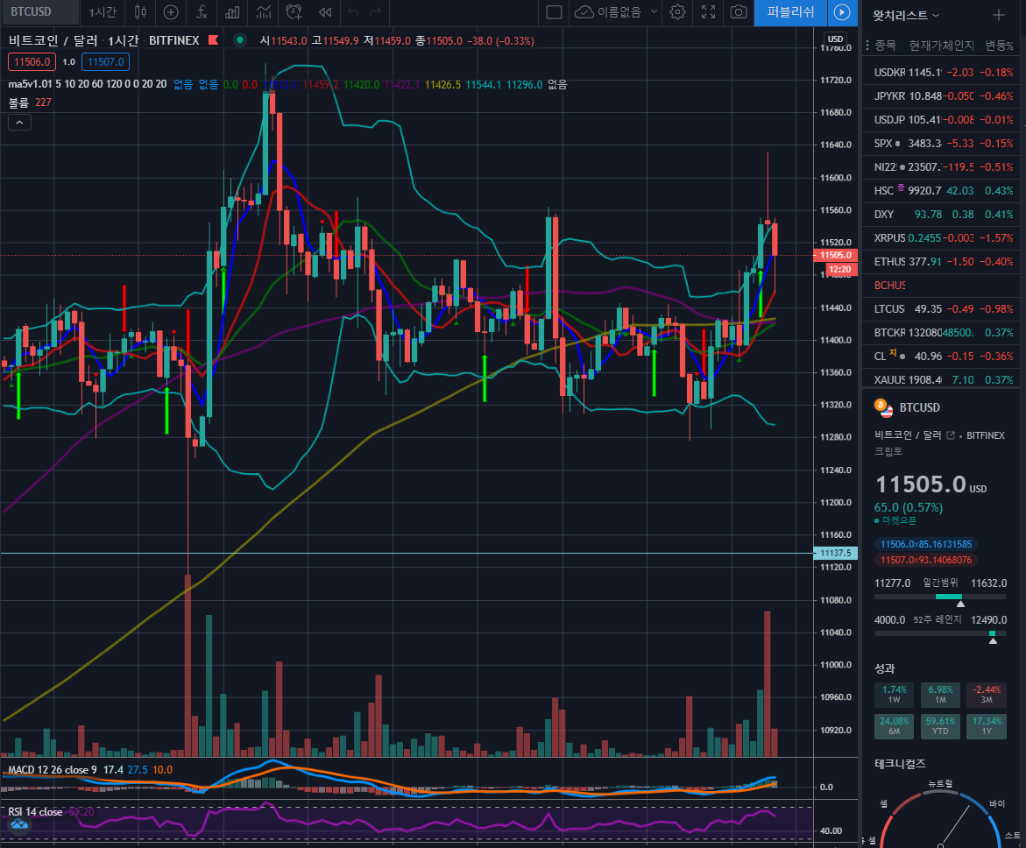Click the 볼륨 volume indicator legend
The image size is (1026, 848).
[x=18, y=102]
